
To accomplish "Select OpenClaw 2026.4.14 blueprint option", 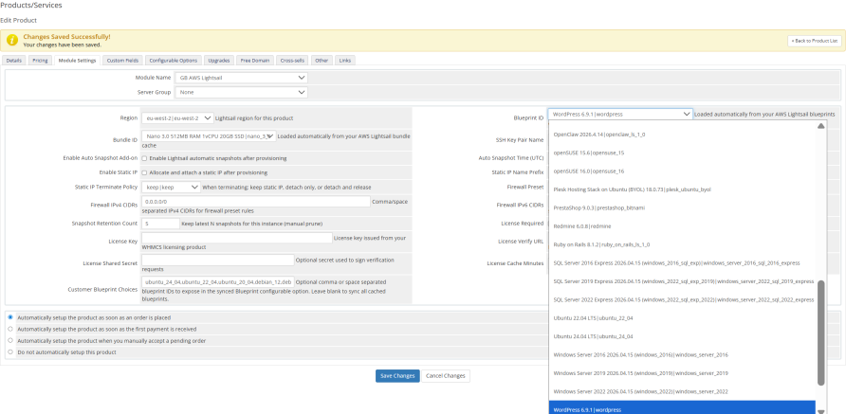I will (683, 135).
